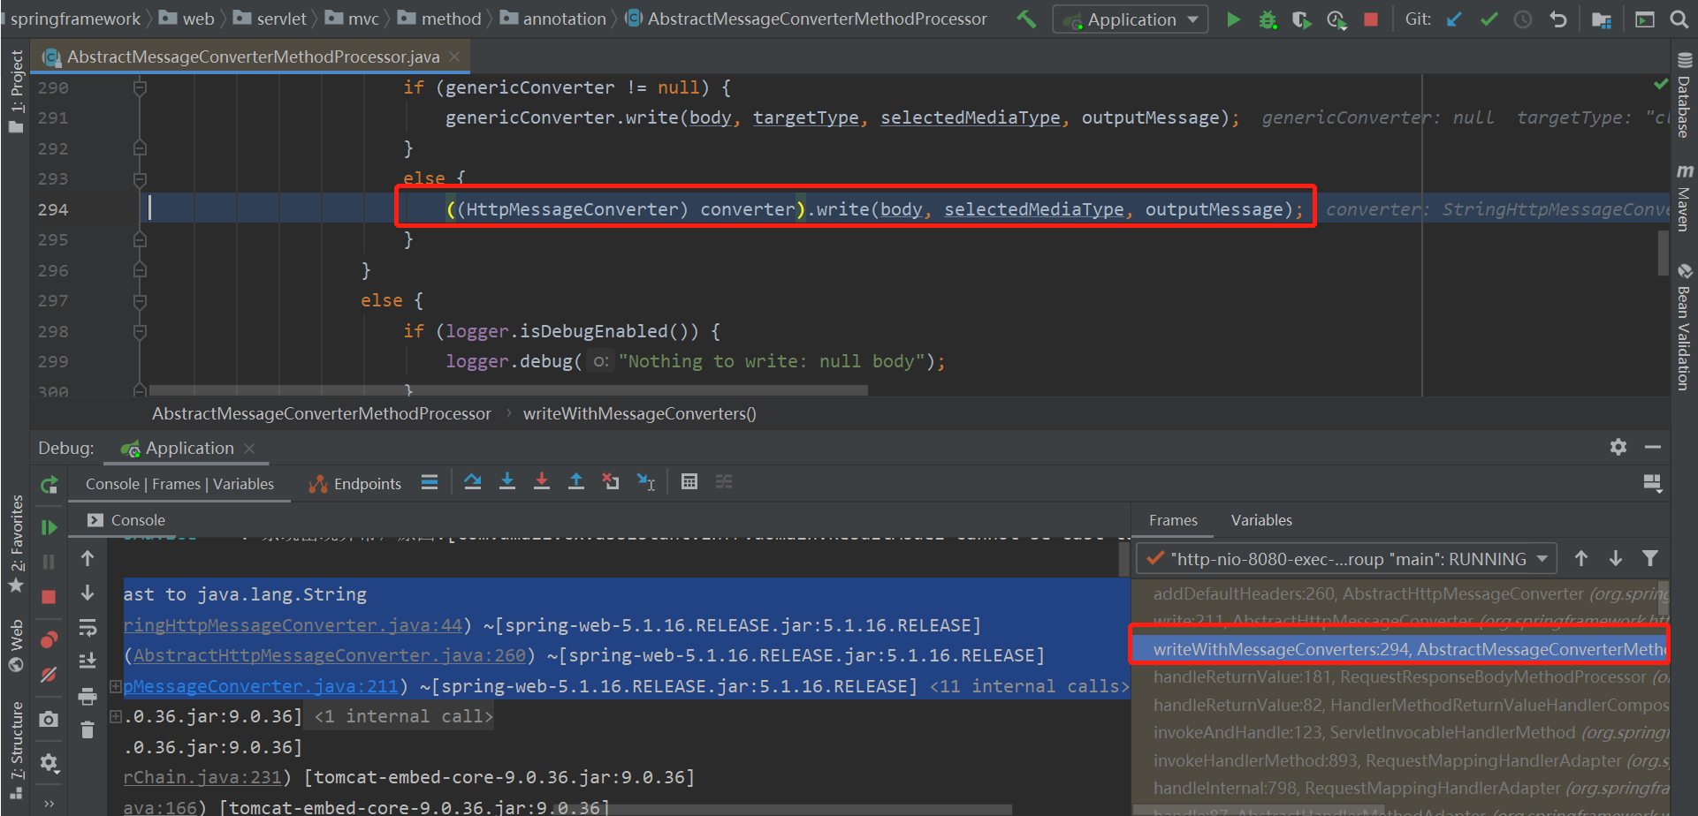View breakpoints with red circles icon
1698x816 pixels.
pos(49,639)
